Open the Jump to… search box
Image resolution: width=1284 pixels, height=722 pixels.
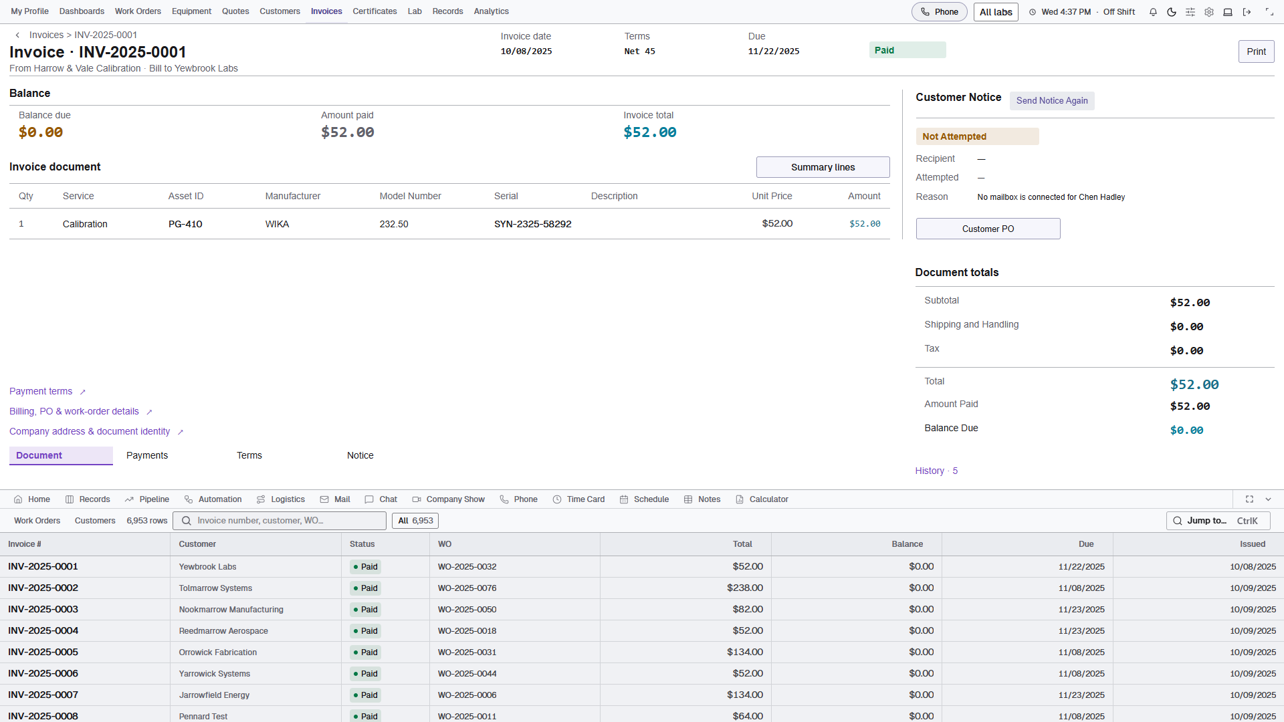(1218, 521)
